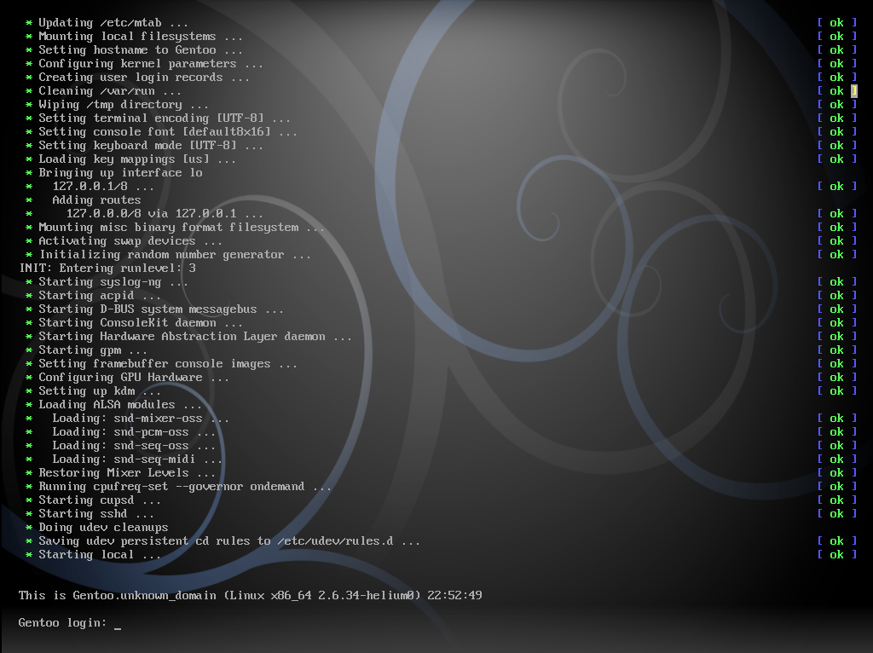Select 'Starting Hardware Abstraction Layer daemon' line
This screenshot has height=653, width=873.
(x=195, y=337)
